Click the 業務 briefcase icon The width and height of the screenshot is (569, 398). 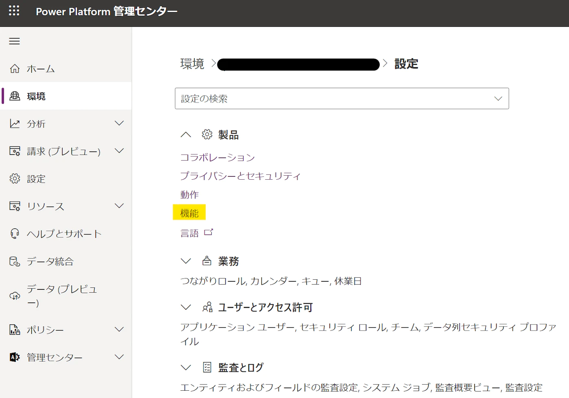(207, 261)
